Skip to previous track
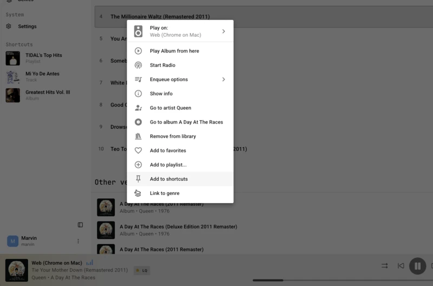Screen dimensions: 433x286 pyautogui.click(x=401, y=266)
